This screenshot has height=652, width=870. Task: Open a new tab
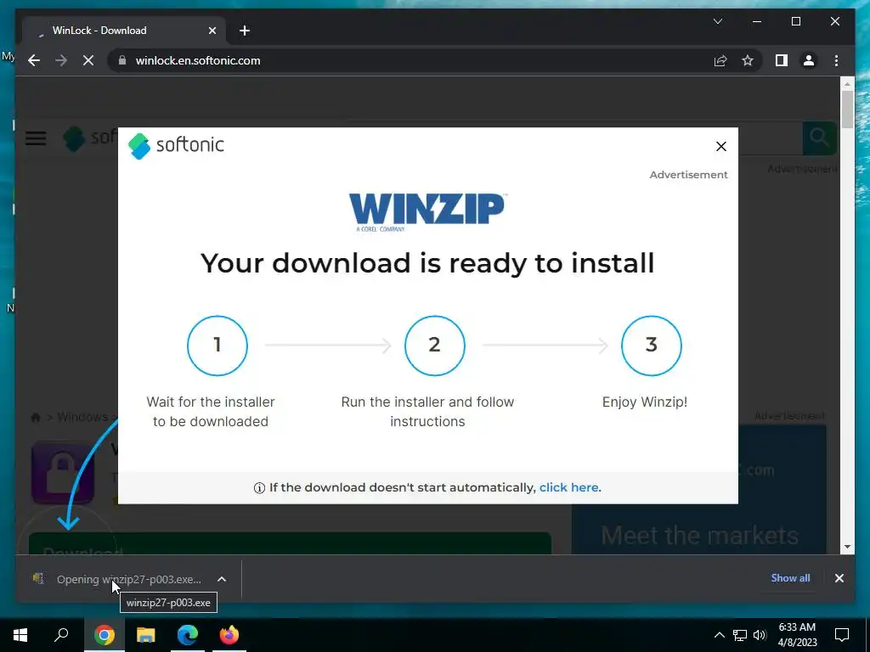(x=245, y=31)
